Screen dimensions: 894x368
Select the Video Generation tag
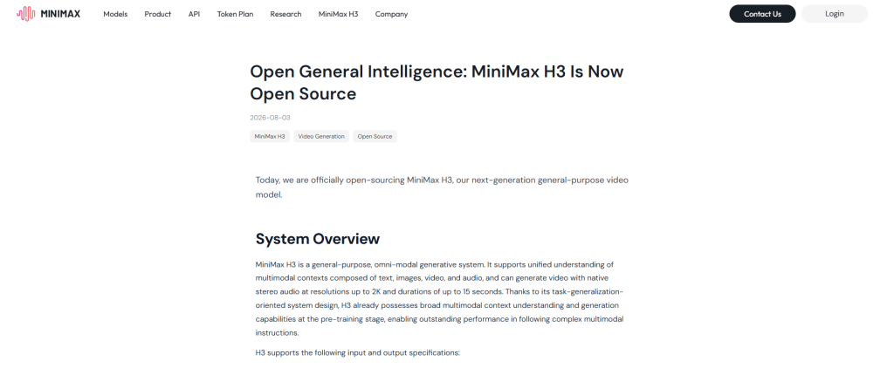pyautogui.click(x=321, y=136)
